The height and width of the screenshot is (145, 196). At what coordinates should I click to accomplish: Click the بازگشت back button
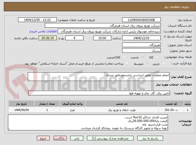tap(60, 138)
